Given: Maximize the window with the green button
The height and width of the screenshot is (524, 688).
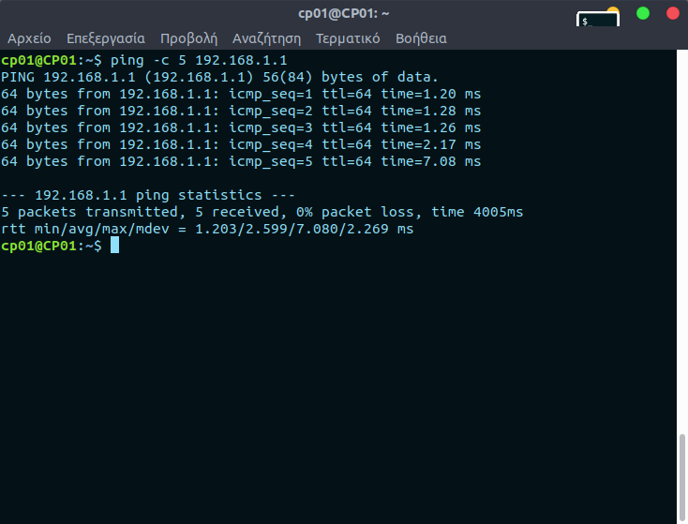Looking at the screenshot, I should (x=643, y=13).
